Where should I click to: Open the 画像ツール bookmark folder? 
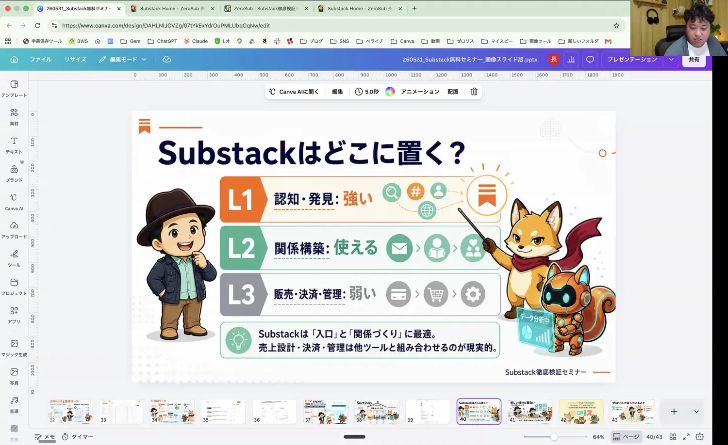535,41
